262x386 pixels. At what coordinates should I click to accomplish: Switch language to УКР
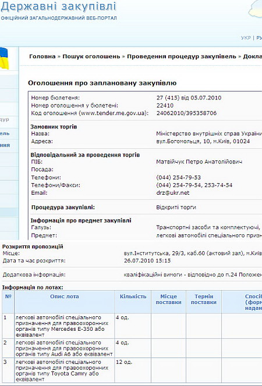point(246,38)
